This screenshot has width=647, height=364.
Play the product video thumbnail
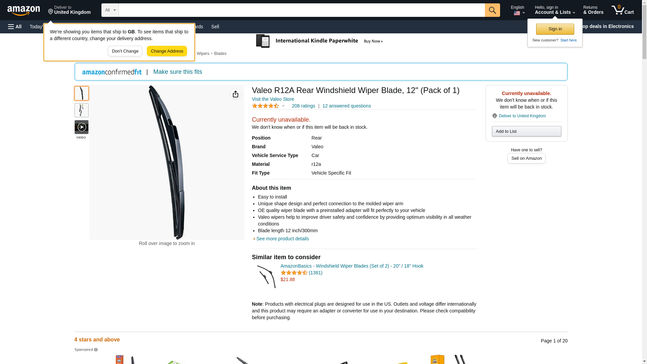pyautogui.click(x=82, y=127)
